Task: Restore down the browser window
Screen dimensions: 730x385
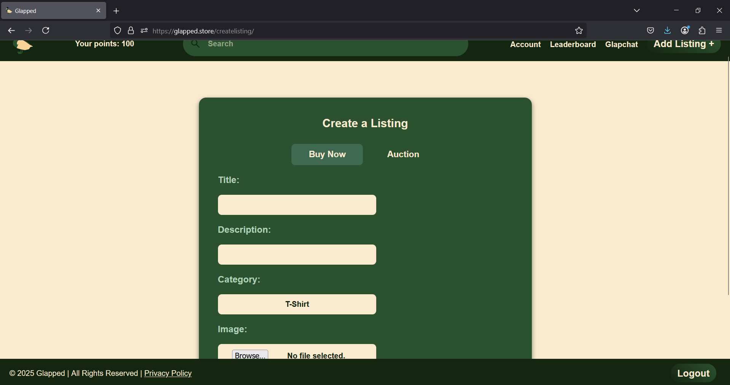Action: pos(698,11)
